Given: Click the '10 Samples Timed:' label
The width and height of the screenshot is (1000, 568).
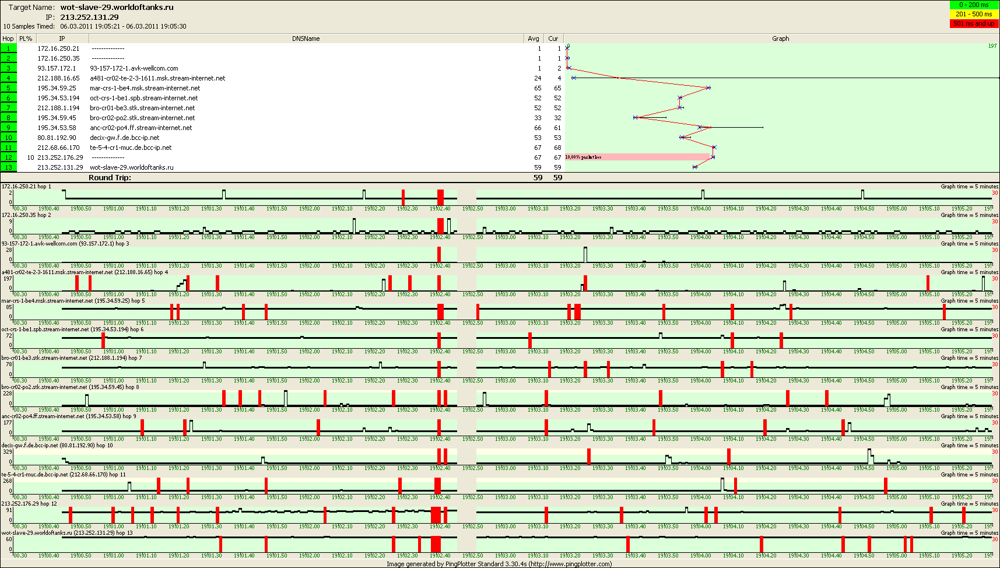Looking at the screenshot, I should pyautogui.click(x=29, y=26).
